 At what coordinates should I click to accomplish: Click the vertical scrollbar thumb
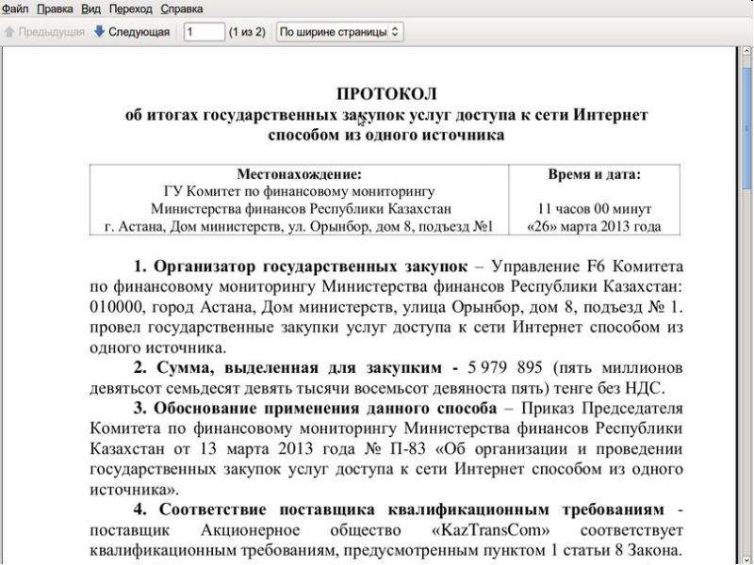pyautogui.click(x=746, y=128)
